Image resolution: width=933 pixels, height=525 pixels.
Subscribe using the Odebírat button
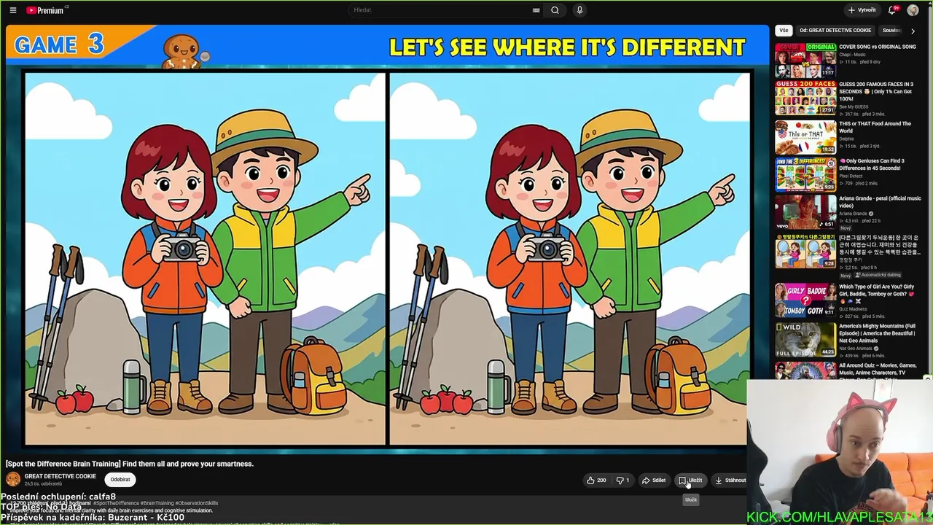click(x=120, y=480)
